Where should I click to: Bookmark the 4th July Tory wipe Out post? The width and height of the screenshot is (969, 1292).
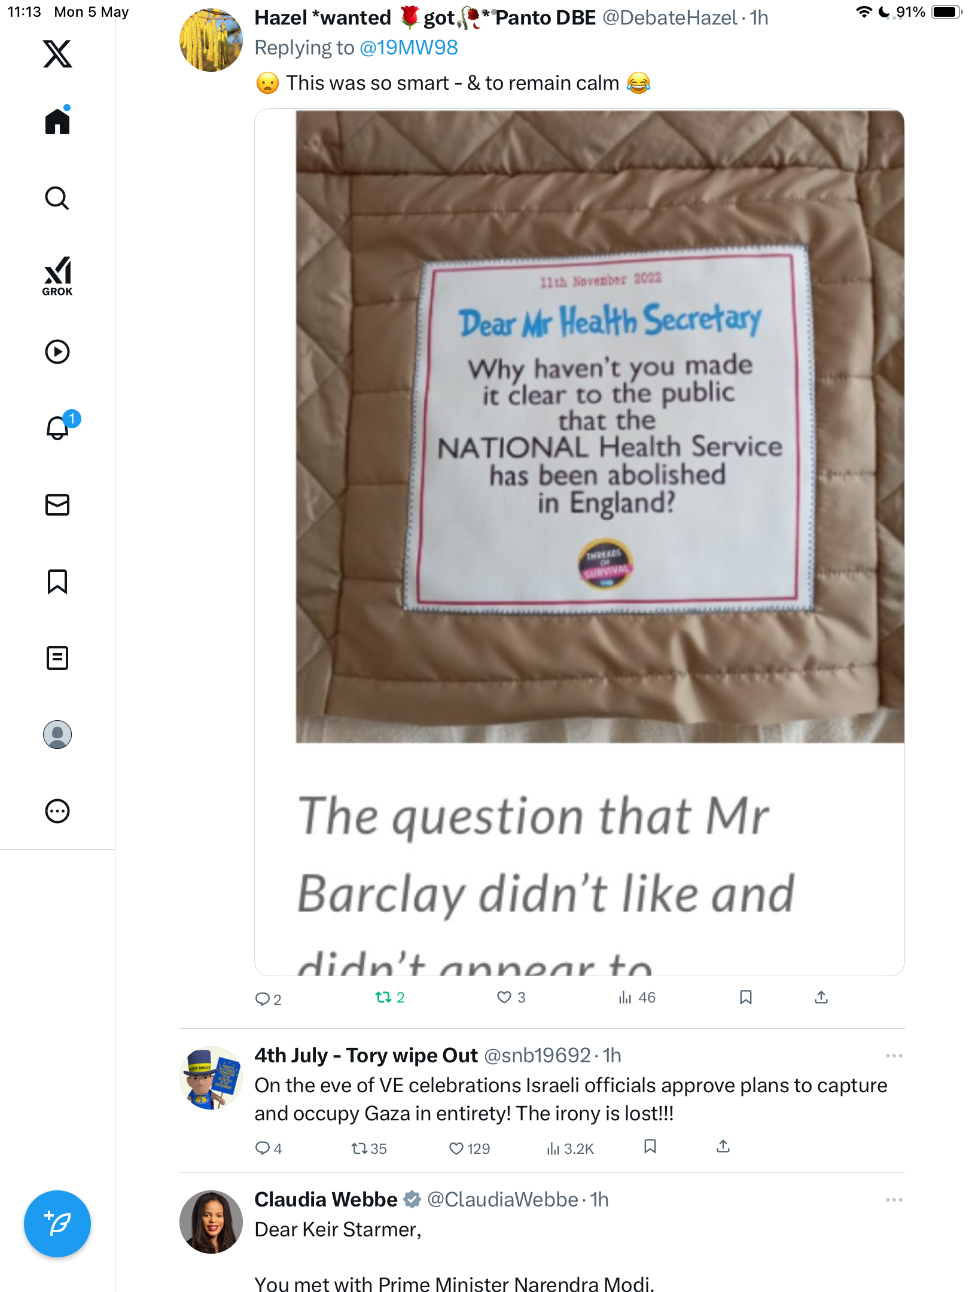(x=650, y=1146)
